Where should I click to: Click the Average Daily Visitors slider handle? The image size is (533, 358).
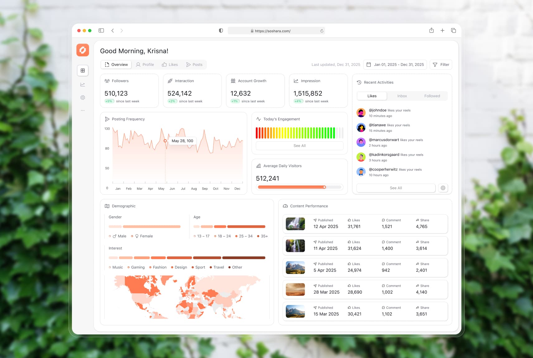coord(324,187)
